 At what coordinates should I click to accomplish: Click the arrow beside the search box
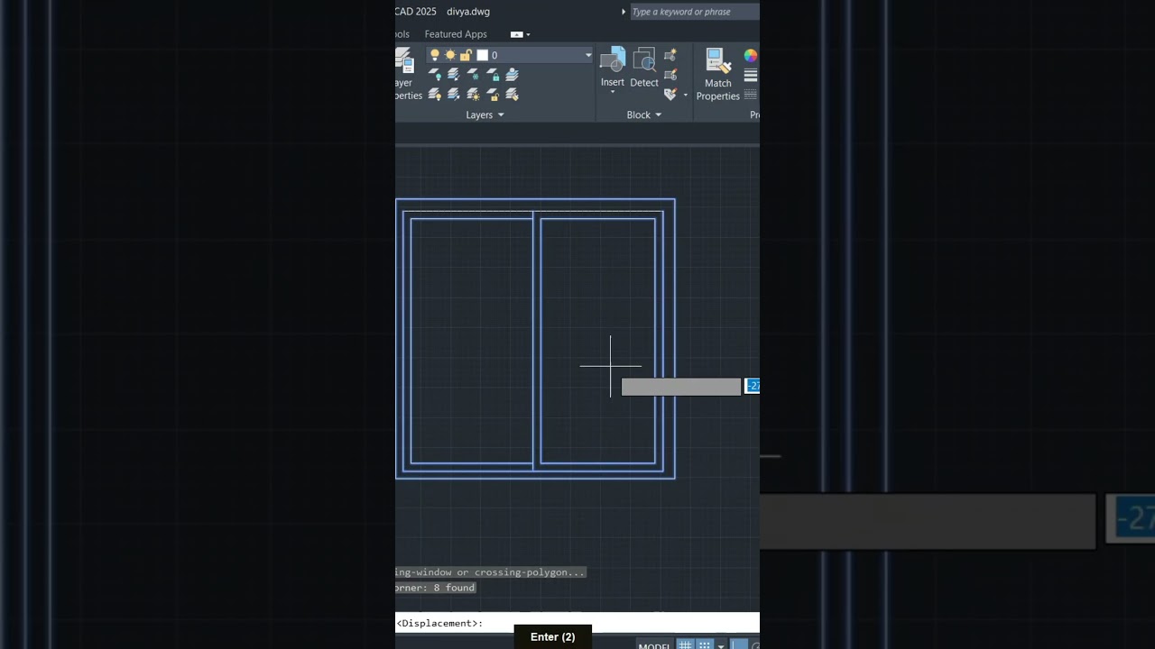624,12
